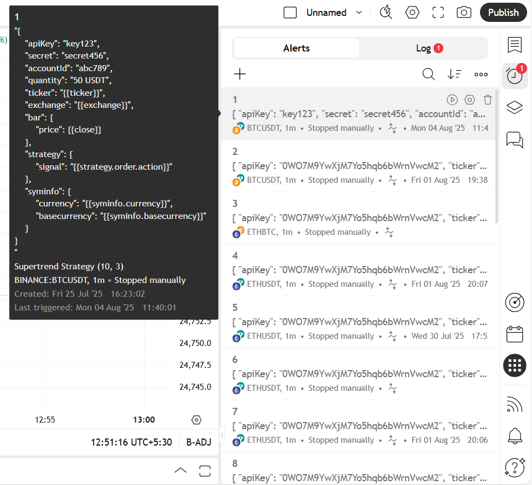This screenshot has height=485, width=532.
Task: Restart alert 1 with play button
Action: pyautogui.click(x=452, y=100)
